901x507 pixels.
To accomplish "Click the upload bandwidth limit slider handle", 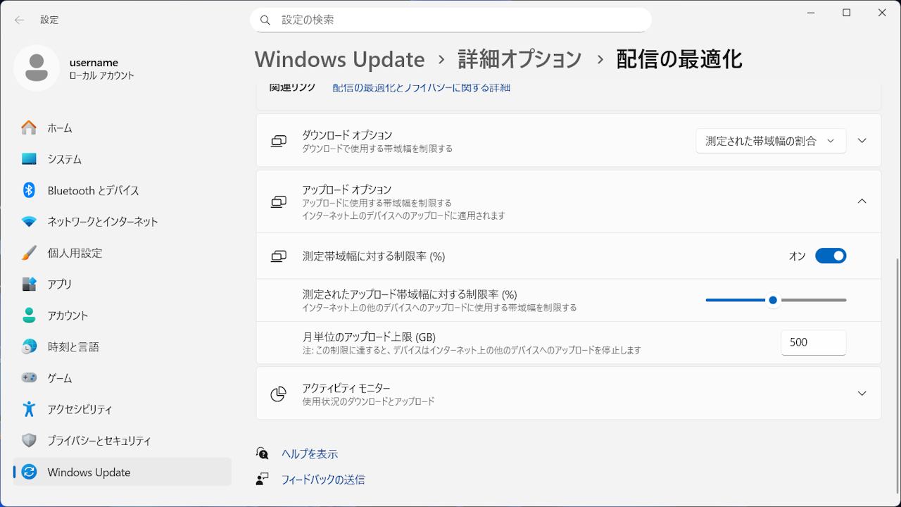I will click(773, 301).
